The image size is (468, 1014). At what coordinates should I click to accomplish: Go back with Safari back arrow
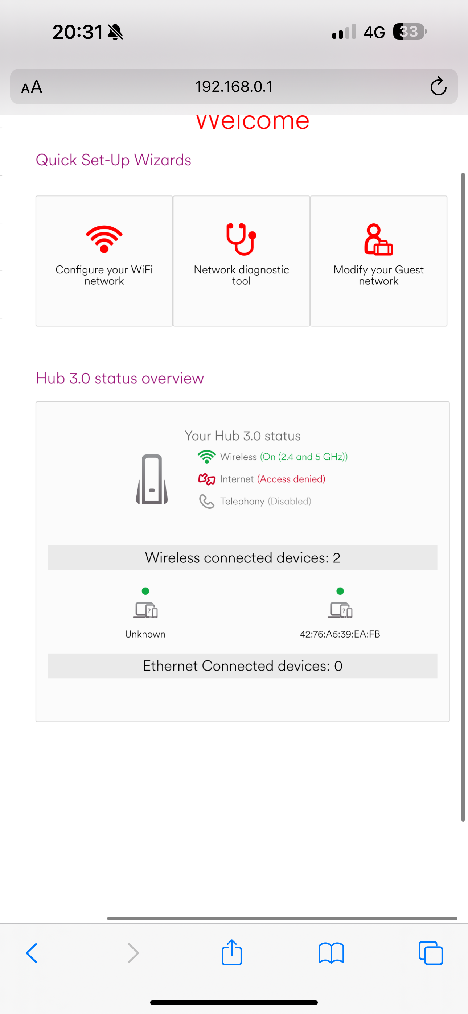pos(32,953)
